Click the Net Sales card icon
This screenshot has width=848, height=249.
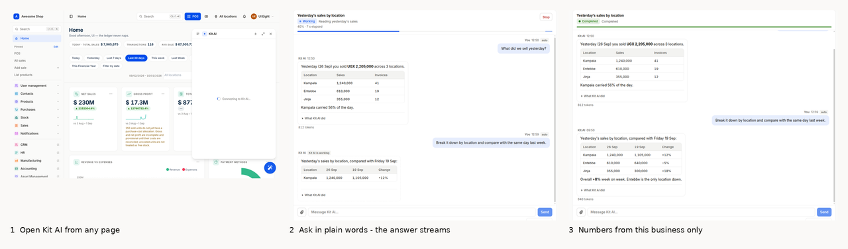tap(76, 93)
